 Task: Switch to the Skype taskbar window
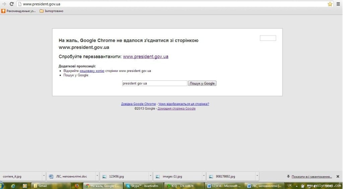point(144,186)
